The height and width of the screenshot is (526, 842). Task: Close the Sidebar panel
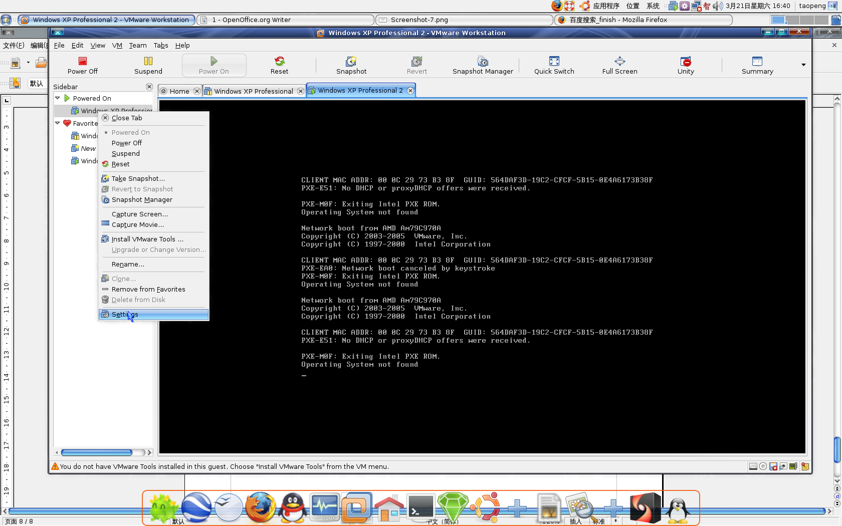click(149, 87)
